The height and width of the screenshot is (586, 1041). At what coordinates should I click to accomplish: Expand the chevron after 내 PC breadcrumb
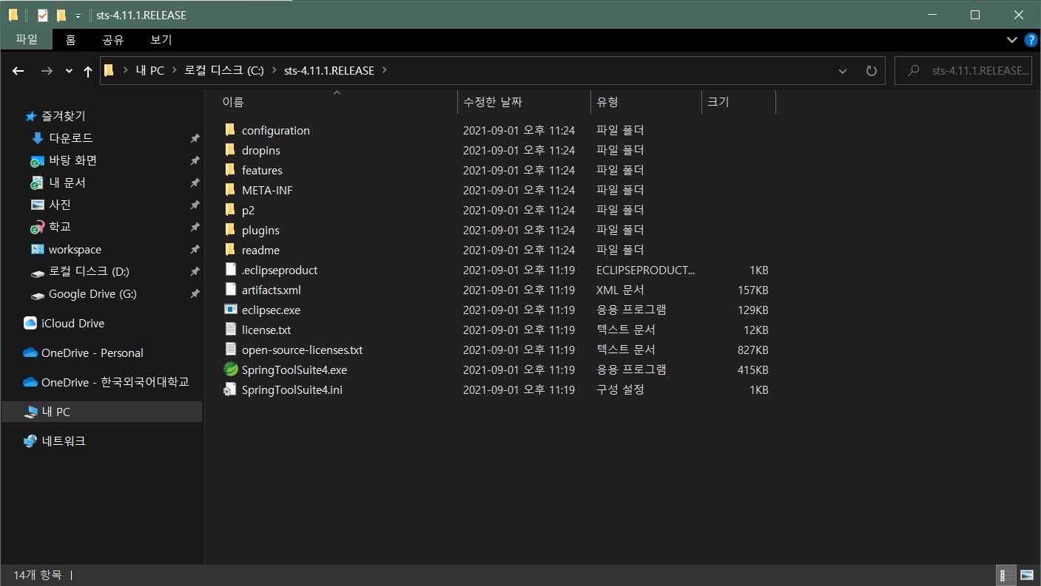[175, 71]
